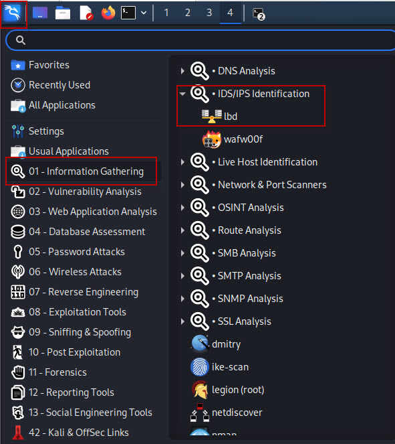Image resolution: width=395 pixels, height=444 pixels.
Task: Select 07 - Reverse Engineering category
Action: tap(75, 292)
